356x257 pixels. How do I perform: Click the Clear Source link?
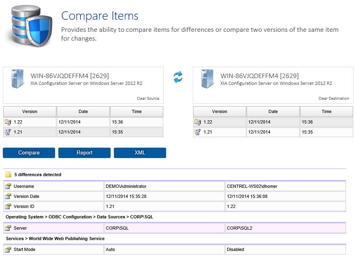point(148,99)
